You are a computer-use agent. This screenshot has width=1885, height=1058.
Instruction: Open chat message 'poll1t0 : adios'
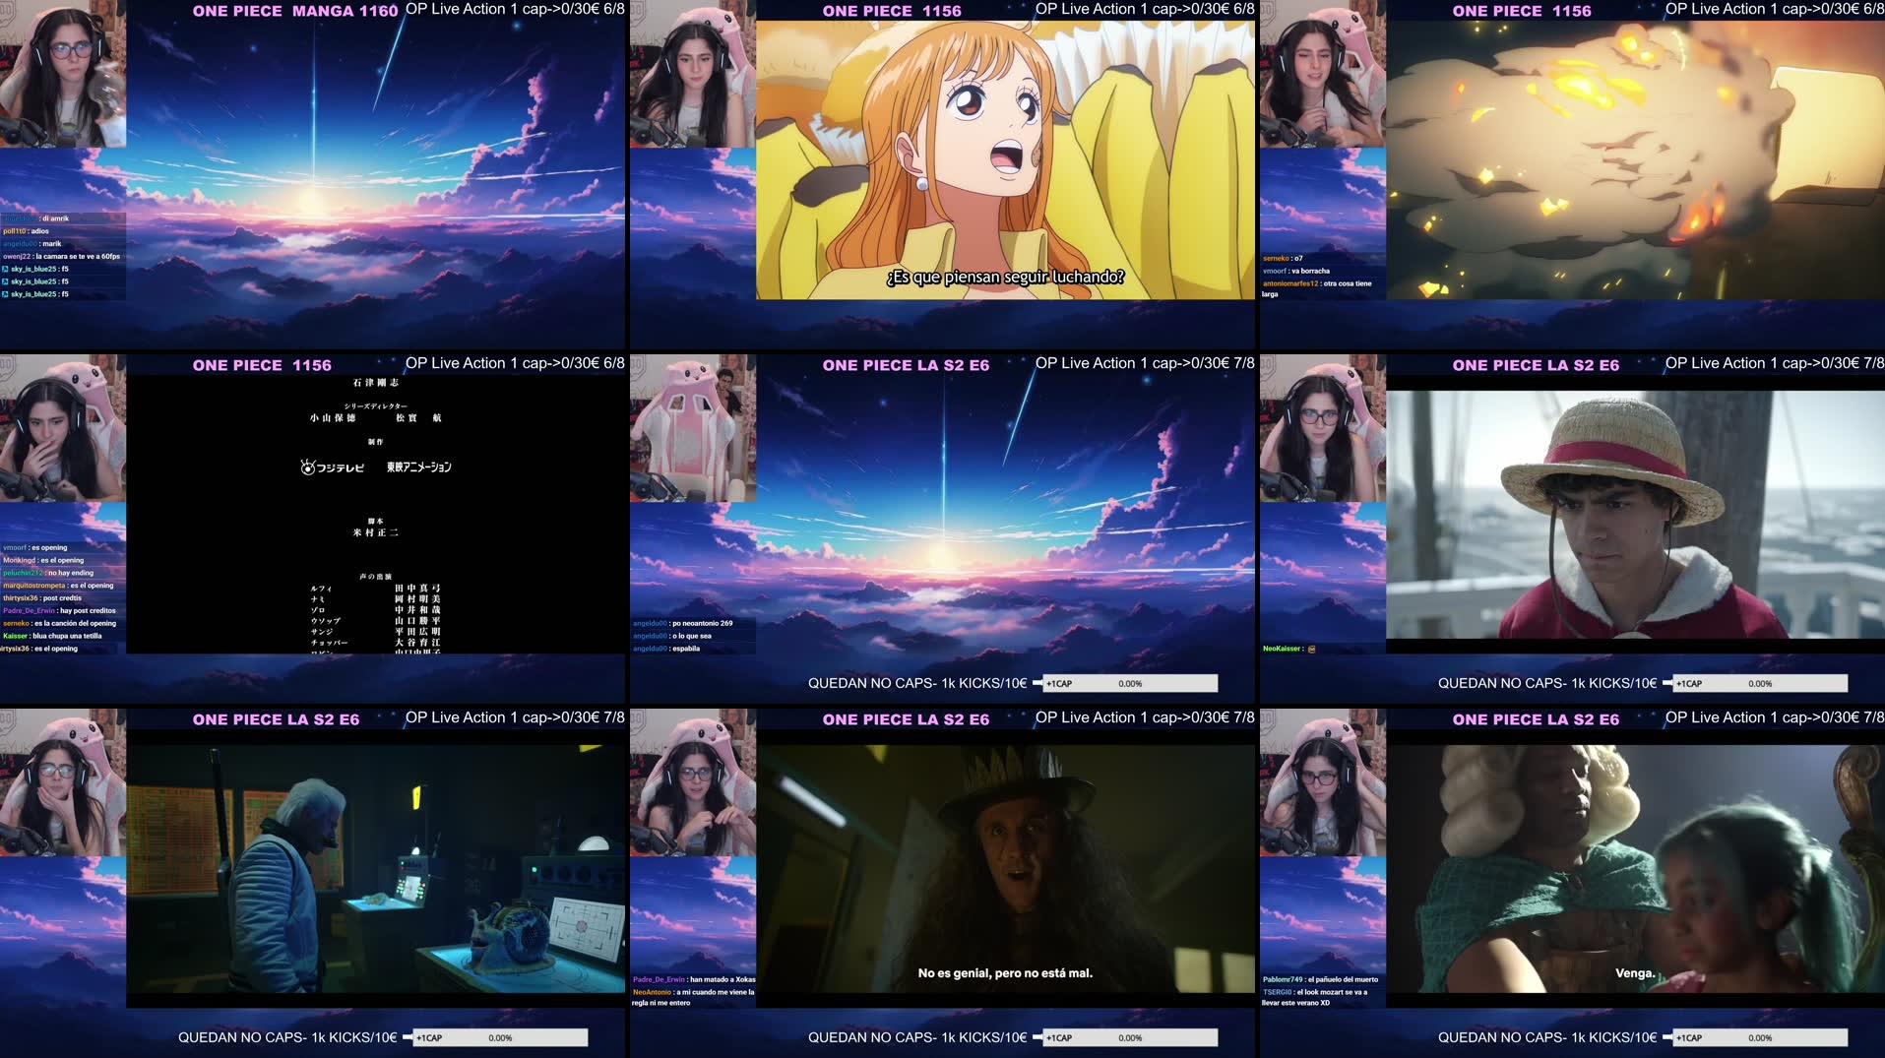[26, 231]
